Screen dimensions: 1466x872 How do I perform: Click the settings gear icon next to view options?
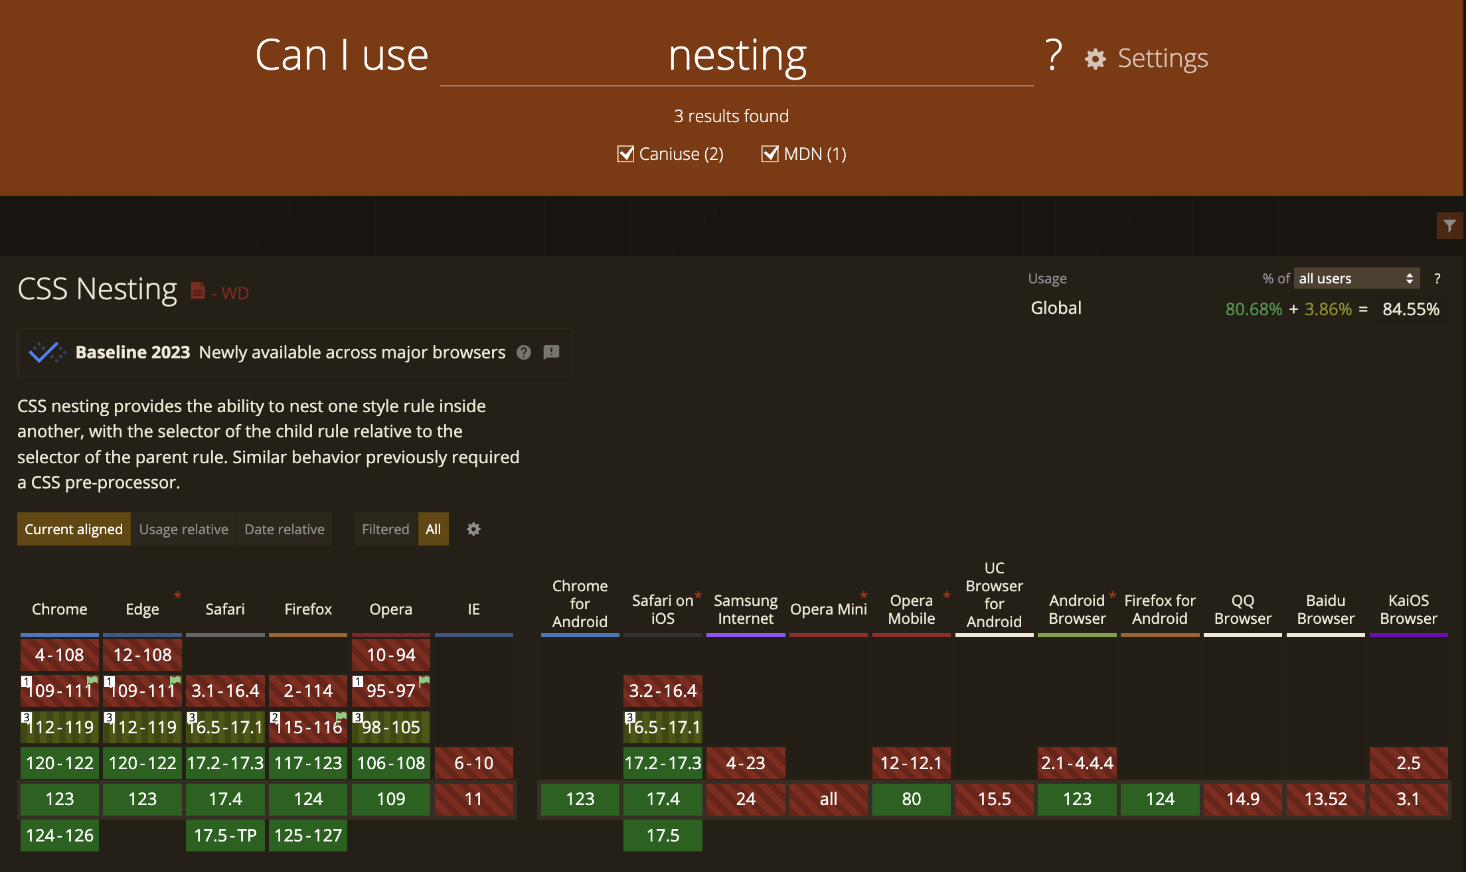pos(471,528)
